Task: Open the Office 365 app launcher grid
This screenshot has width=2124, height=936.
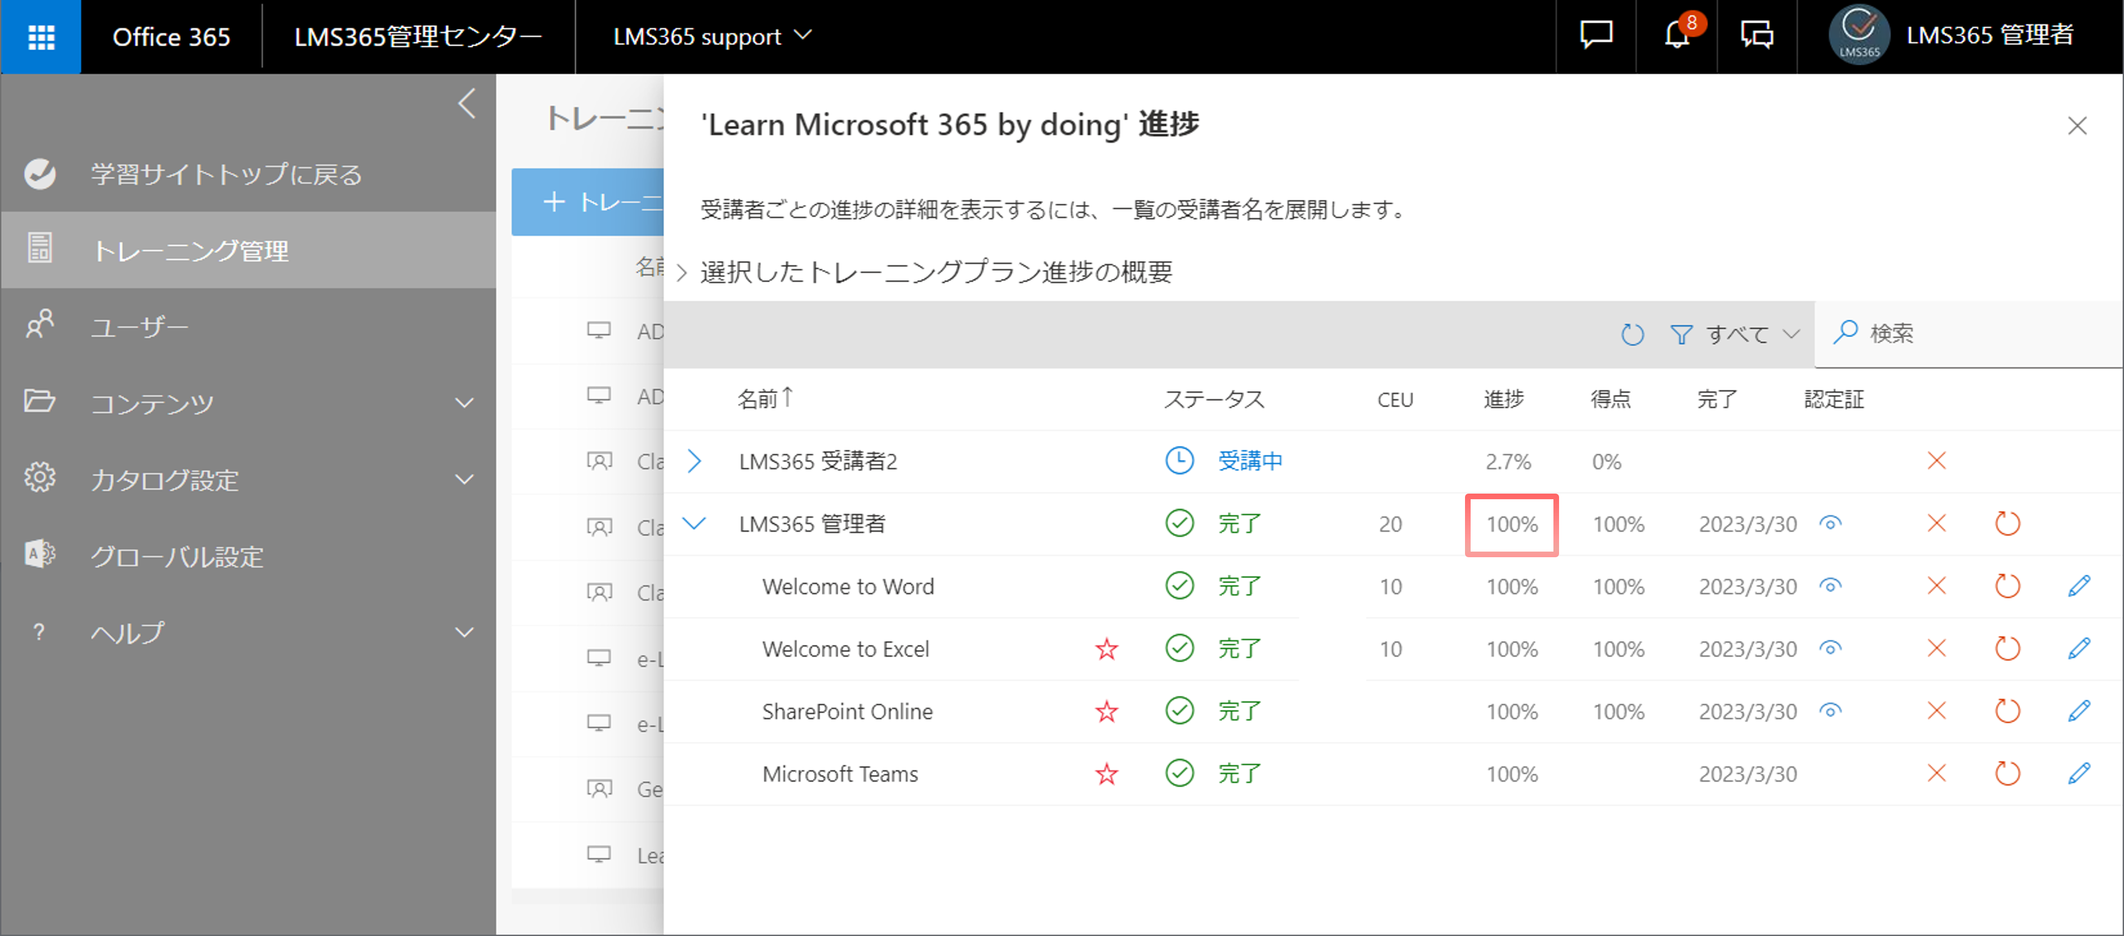Action: tap(41, 37)
